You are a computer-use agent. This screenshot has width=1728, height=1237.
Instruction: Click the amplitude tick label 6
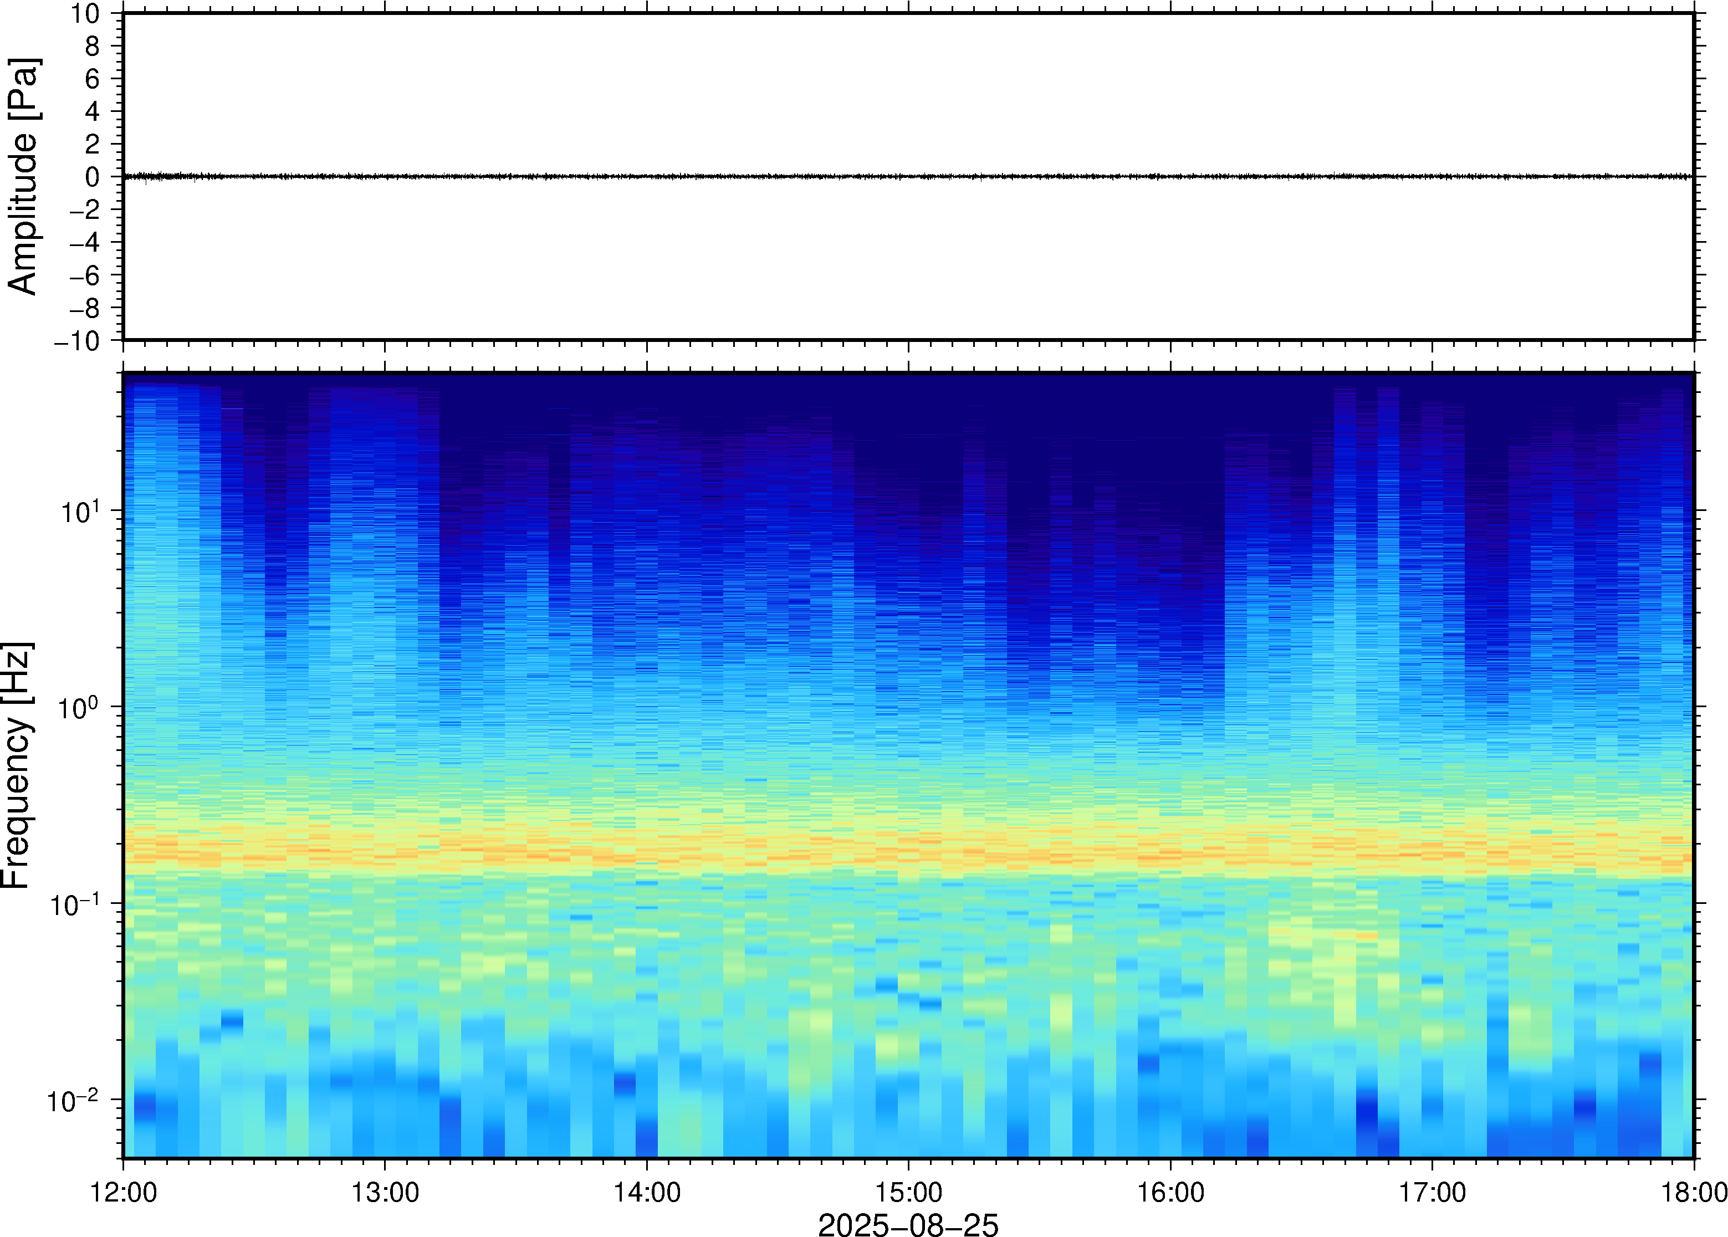click(x=93, y=79)
